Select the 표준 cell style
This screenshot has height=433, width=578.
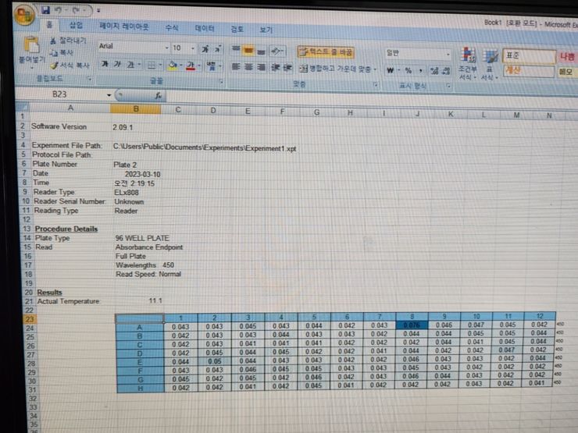525,56
